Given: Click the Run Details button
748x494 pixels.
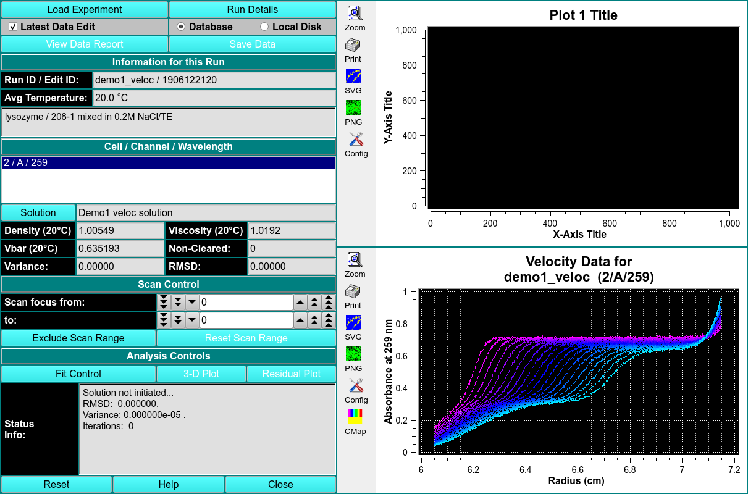Looking at the screenshot, I should tap(253, 10).
